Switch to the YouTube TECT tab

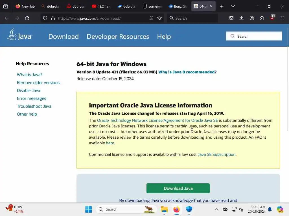(101, 6)
